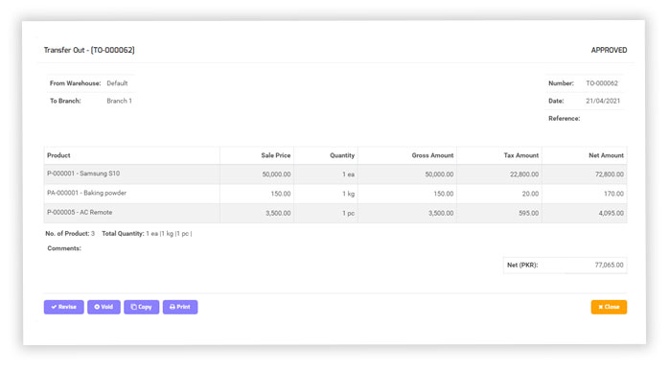Click the Tax Amount column header
The image size is (670, 372).
click(520, 155)
